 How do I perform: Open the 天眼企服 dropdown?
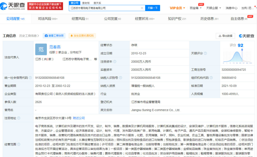(213, 8)
